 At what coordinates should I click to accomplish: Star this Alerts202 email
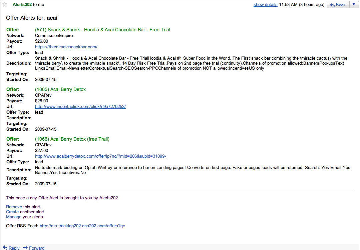(5, 5)
